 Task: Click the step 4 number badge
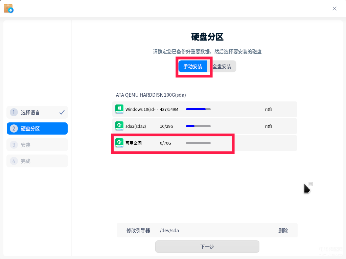tap(14, 161)
